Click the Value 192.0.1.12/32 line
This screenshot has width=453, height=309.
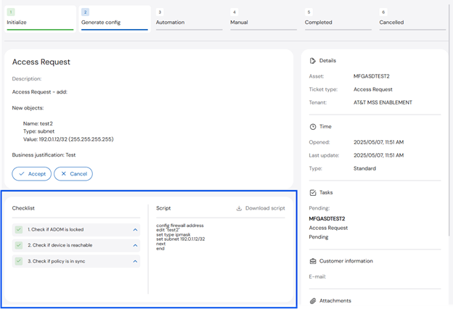68,139
